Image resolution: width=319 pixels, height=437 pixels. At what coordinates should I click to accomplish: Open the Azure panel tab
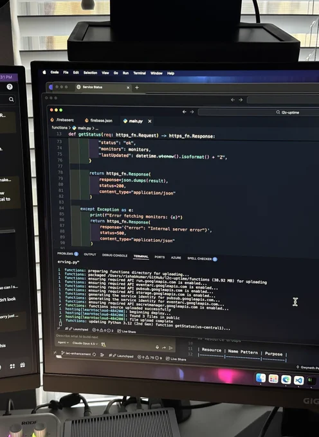click(x=176, y=258)
